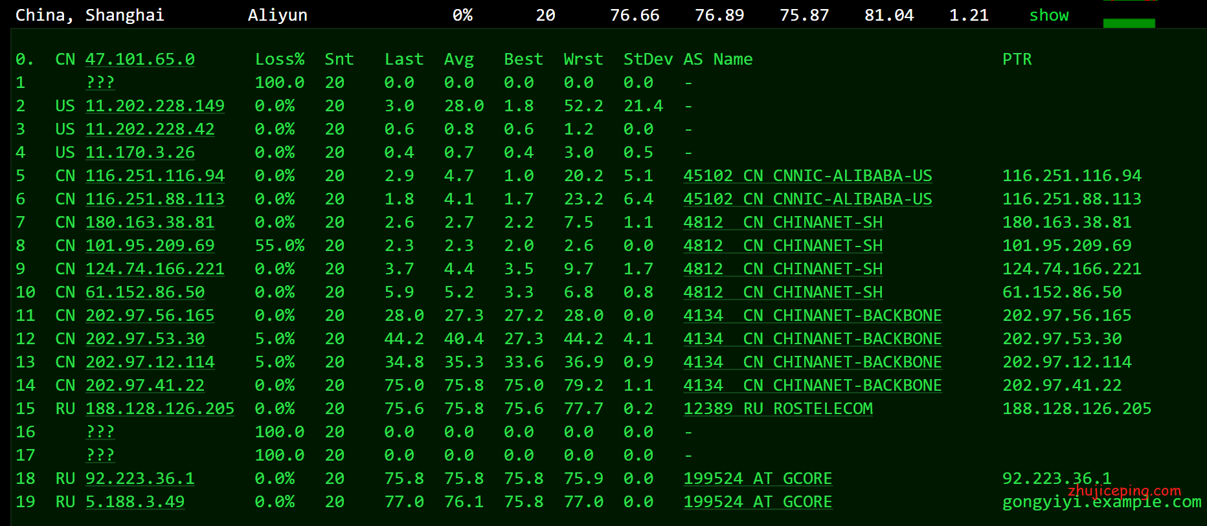This screenshot has height=526, width=1207.
Task: Open IP 202.97.53.30 link in hop 12
Action: tap(145, 339)
